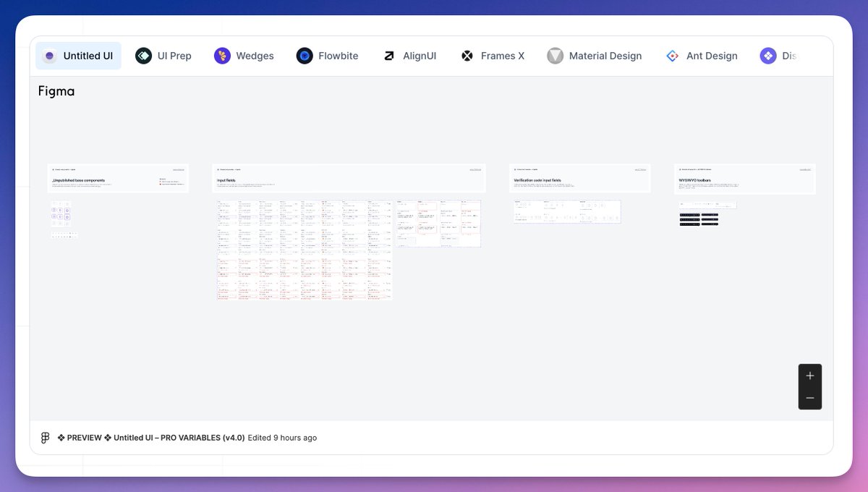Click the UI Prep logo icon

point(143,56)
